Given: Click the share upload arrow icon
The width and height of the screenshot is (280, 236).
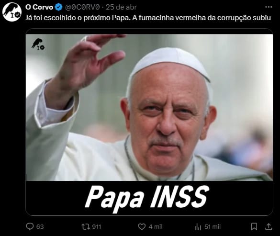Looking at the screenshot, I should (x=269, y=226).
